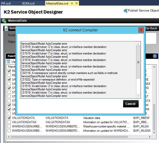Click the Service document icon in panel header
Screen dimensions: 159x143
6,28
